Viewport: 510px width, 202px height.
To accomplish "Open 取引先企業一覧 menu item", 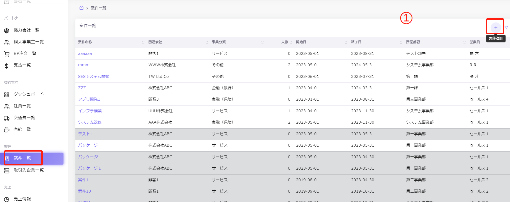I will (x=29, y=170).
